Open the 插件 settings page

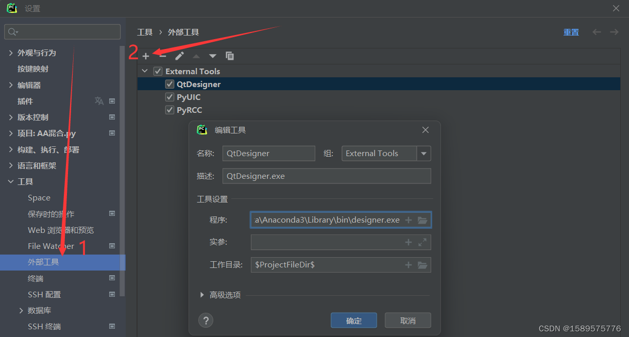[25, 101]
